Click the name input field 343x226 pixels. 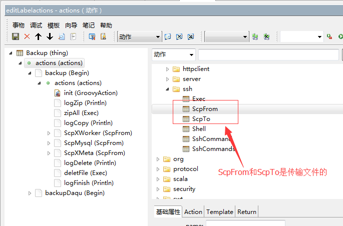246,223
